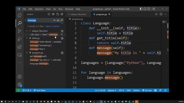This screenshot has height=103, width=184.
Task: Refresh the search results
Action: coord(49,14)
